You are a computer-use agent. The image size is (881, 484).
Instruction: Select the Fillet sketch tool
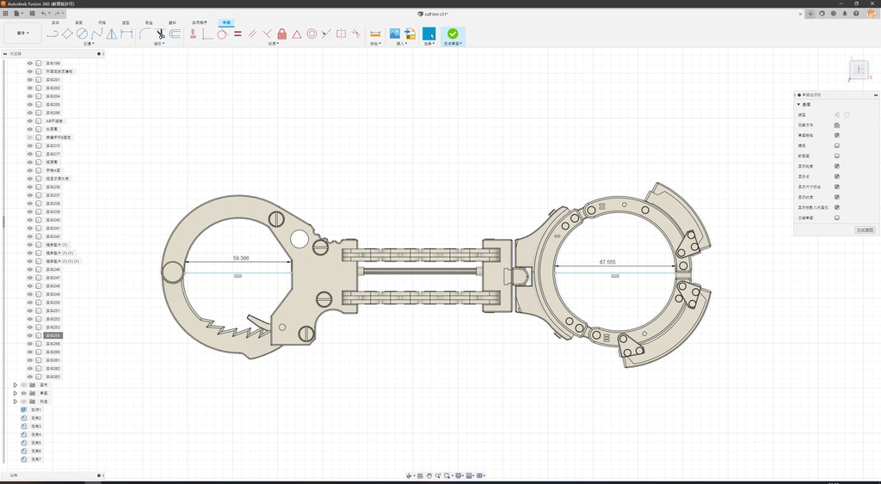(145, 34)
